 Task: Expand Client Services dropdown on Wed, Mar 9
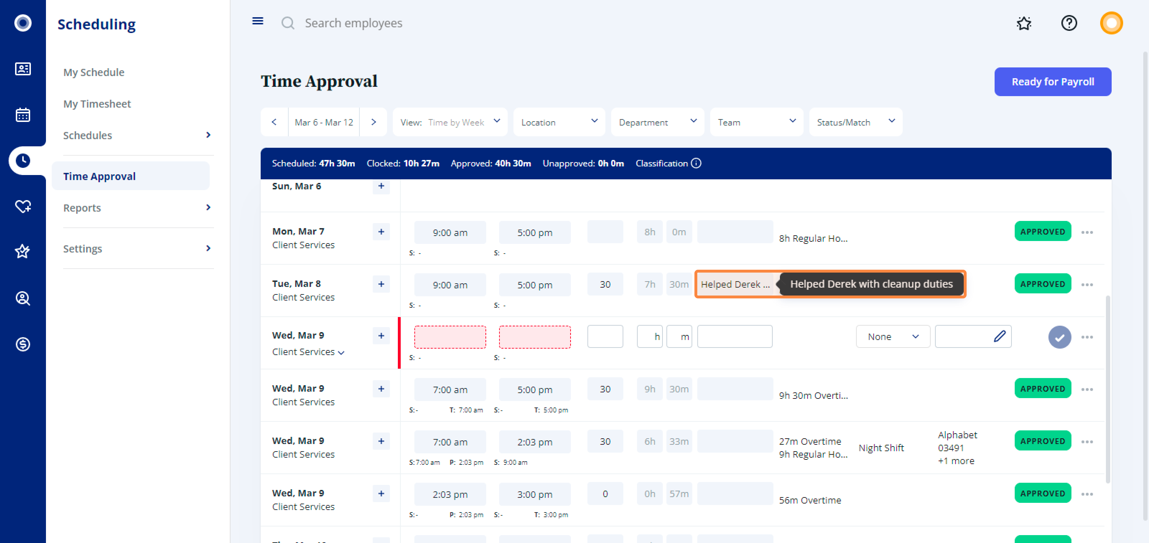[341, 352]
